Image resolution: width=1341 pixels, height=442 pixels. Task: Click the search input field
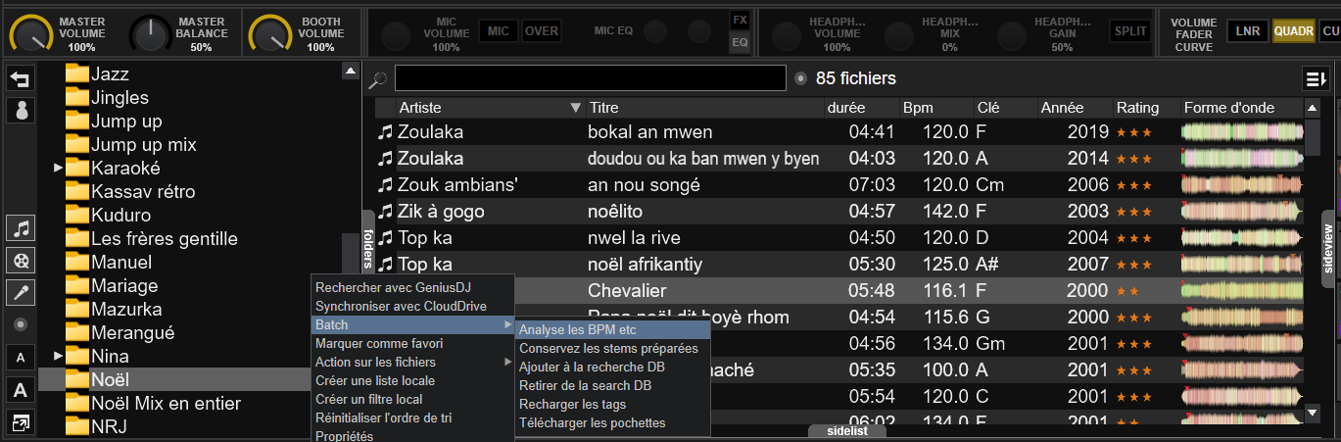pyautogui.click(x=591, y=78)
